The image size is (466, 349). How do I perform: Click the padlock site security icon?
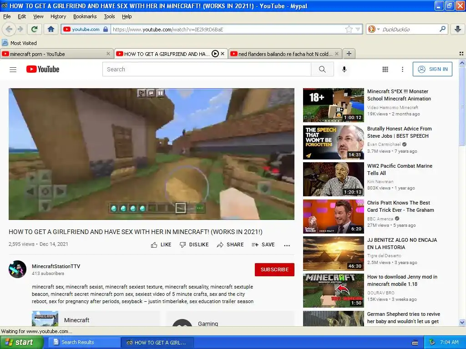coord(106,29)
